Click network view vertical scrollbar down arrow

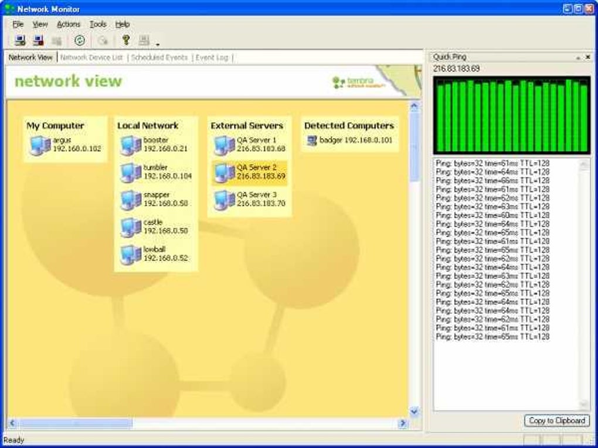[414, 412]
